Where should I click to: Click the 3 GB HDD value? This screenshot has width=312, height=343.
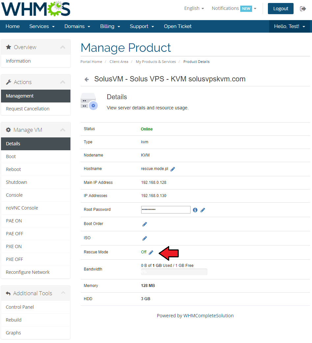(145, 299)
